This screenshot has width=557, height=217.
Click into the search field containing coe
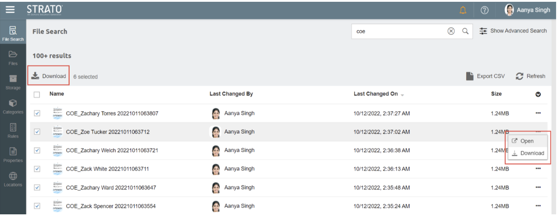click(399, 32)
